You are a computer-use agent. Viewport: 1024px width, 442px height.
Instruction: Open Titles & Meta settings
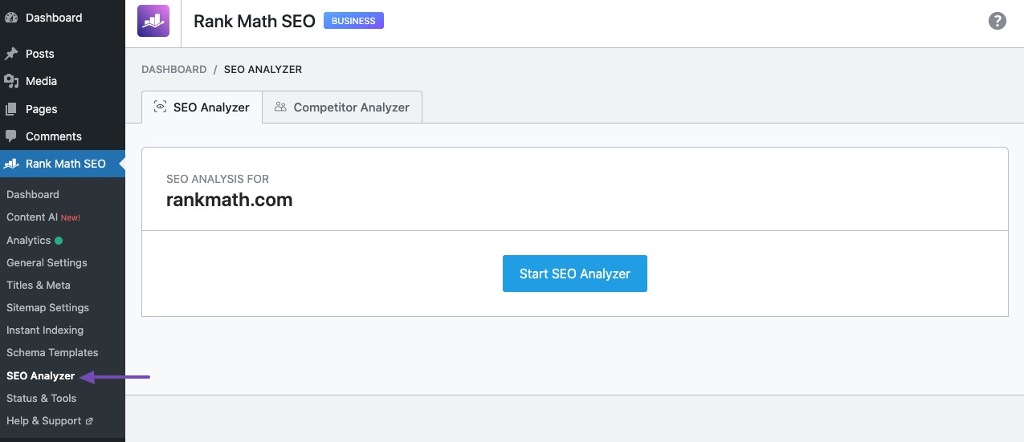(39, 285)
